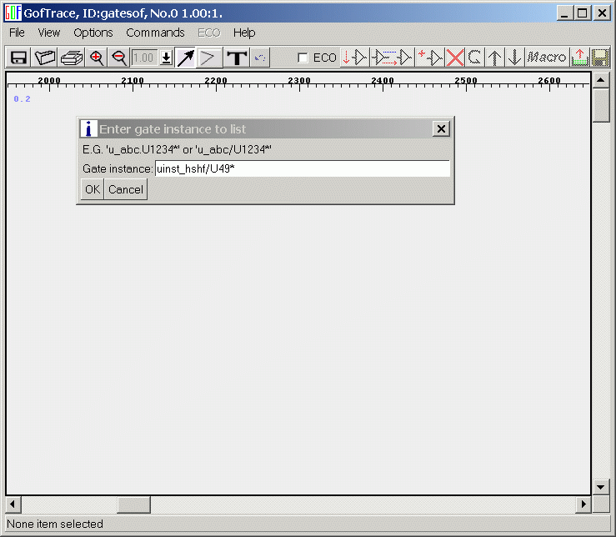The image size is (616, 537).
Task: Click the red X delete icon
Action: [455, 58]
